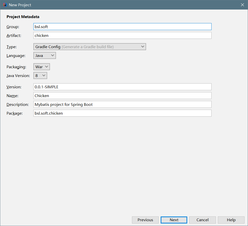Expand the Java Version dropdown showing 8
Screen dimensions: 248x226
(40, 76)
